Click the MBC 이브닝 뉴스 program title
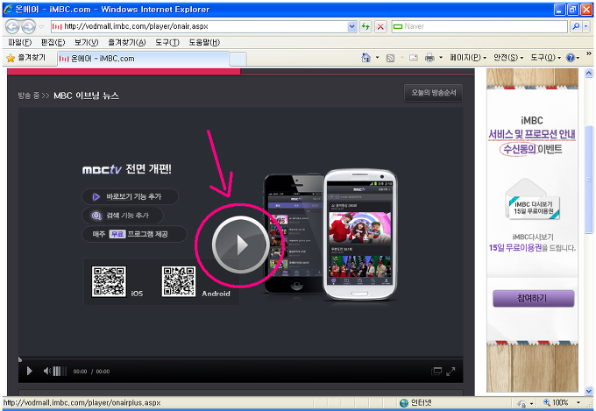The width and height of the screenshot is (596, 411). tap(86, 96)
